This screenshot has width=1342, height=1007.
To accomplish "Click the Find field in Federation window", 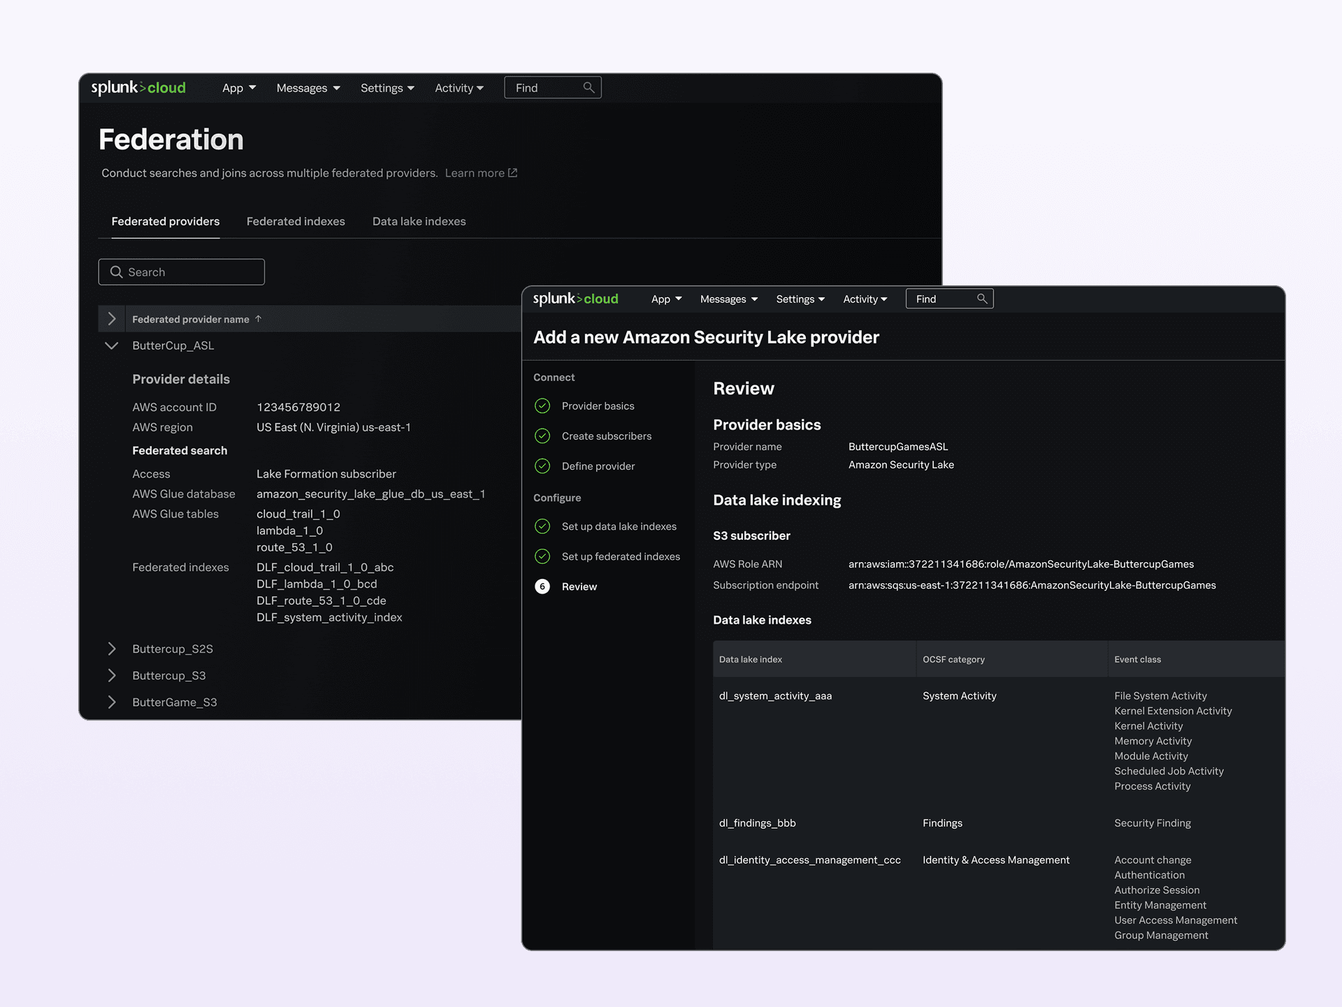I will tap(553, 87).
